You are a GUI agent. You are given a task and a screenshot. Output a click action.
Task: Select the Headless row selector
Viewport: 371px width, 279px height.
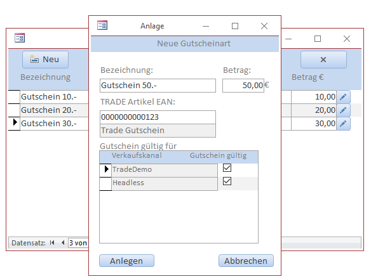coord(105,184)
